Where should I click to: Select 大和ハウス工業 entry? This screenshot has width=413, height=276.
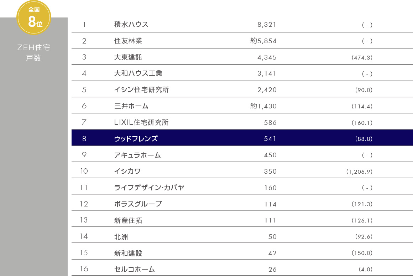coord(138,73)
